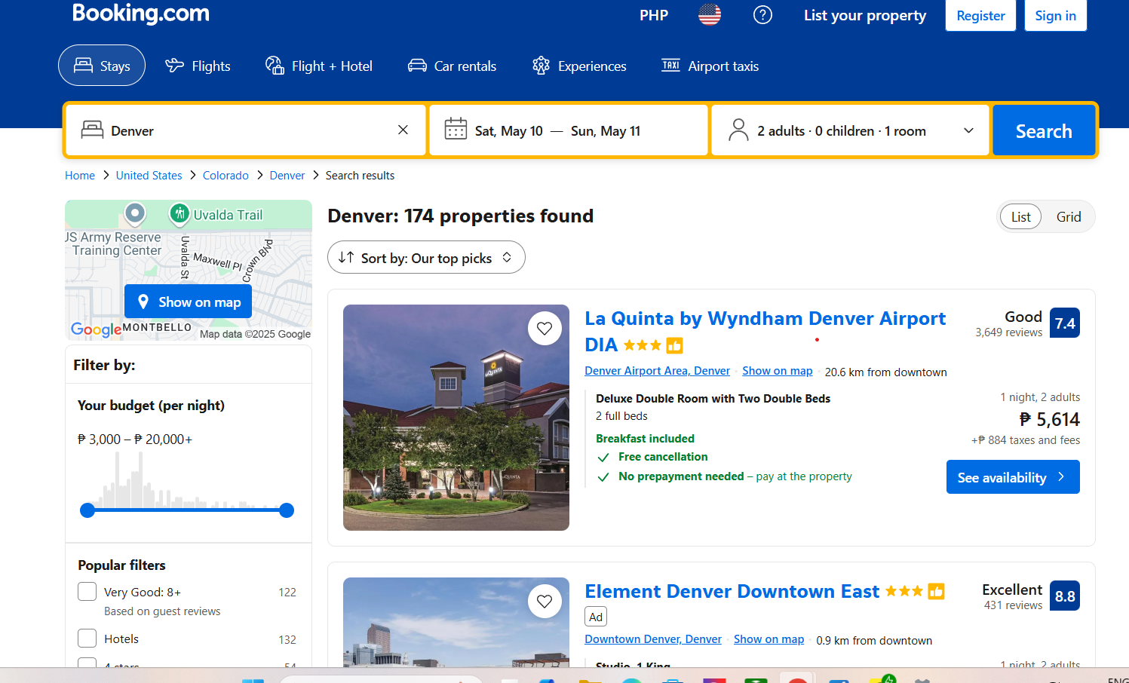Open the help question mark icon

click(x=762, y=15)
